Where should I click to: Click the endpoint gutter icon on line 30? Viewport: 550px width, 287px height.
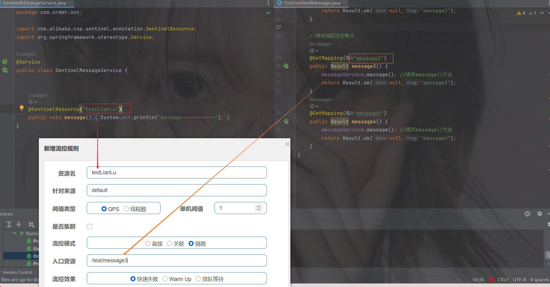coord(286,66)
